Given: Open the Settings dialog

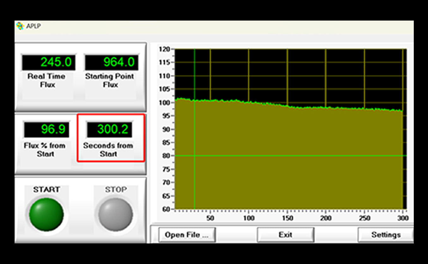Looking at the screenshot, I should click(386, 235).
